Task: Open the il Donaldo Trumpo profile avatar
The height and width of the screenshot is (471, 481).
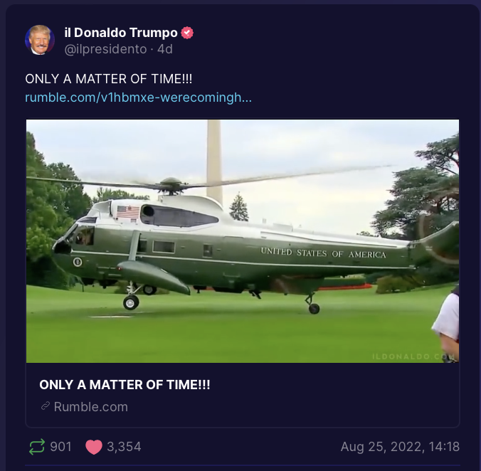Action: point(40,40)
